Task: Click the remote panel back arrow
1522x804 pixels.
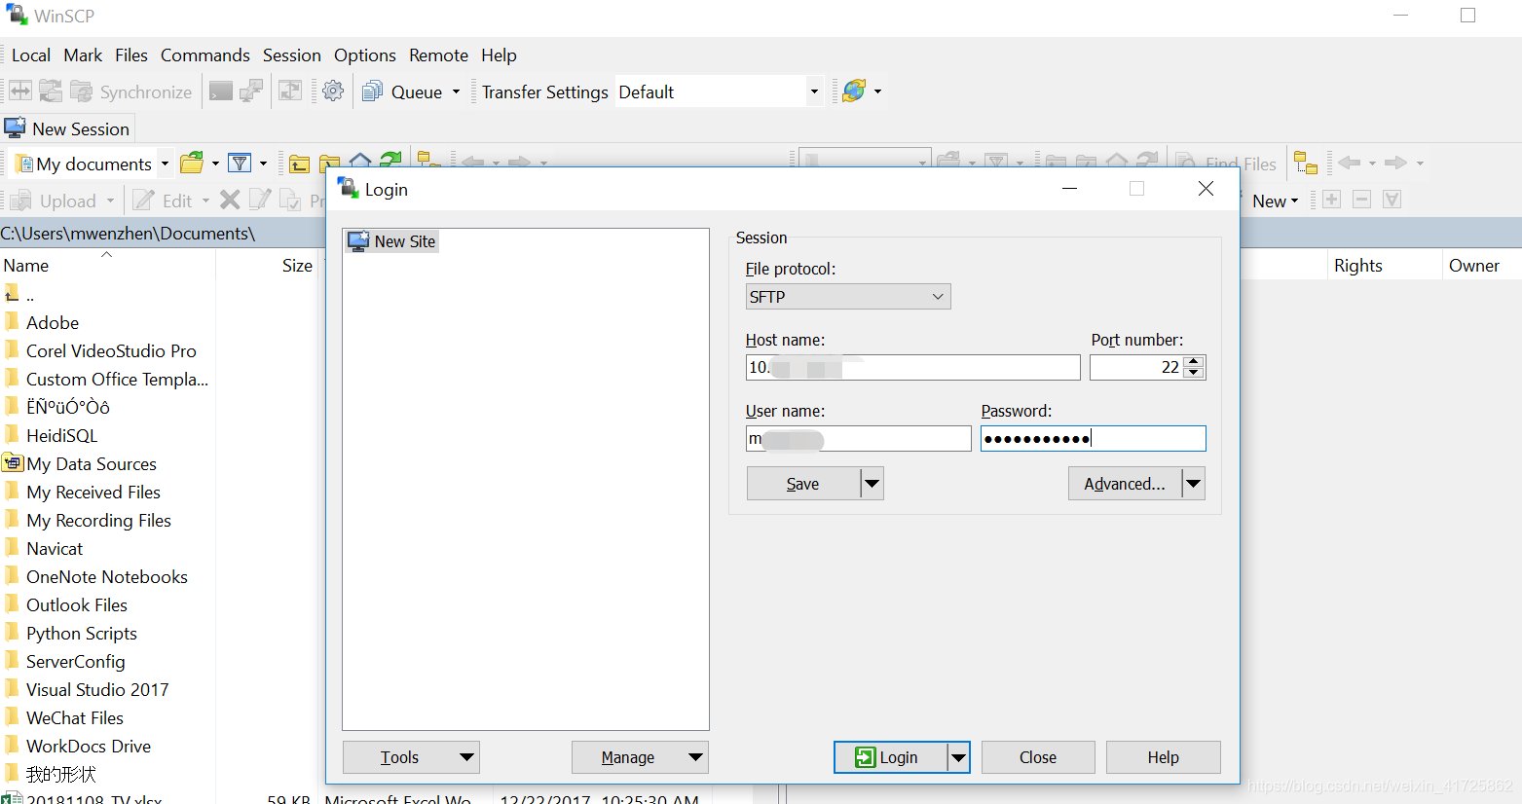Action: point(1349,163)
